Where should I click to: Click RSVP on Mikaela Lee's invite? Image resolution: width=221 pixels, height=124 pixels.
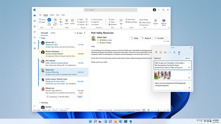80,97
